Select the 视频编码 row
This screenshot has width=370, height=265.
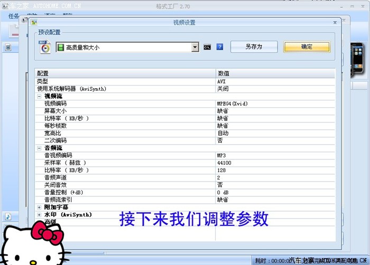click(x=185, y=104)
